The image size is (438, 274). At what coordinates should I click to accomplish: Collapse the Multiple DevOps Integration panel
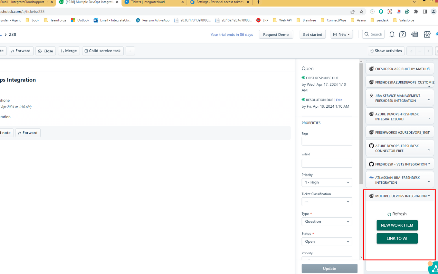point(429,196)
